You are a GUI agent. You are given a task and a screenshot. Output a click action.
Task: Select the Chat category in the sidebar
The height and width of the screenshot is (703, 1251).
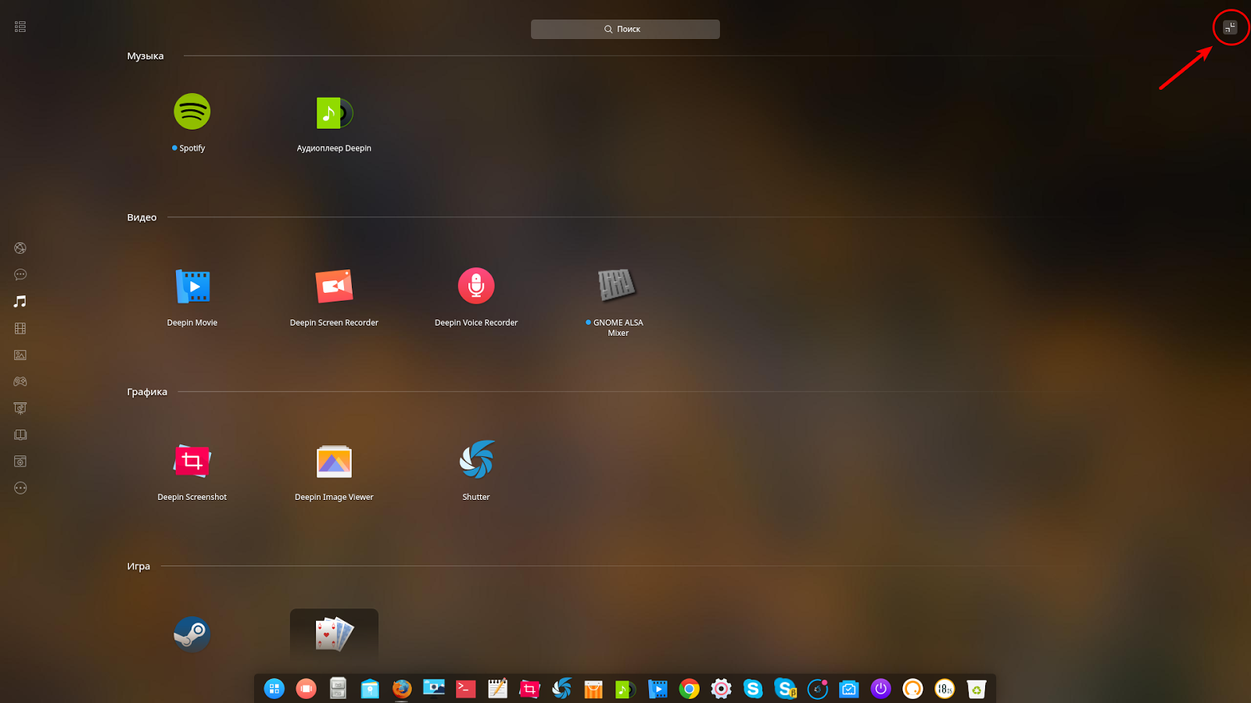coord(20,274)
